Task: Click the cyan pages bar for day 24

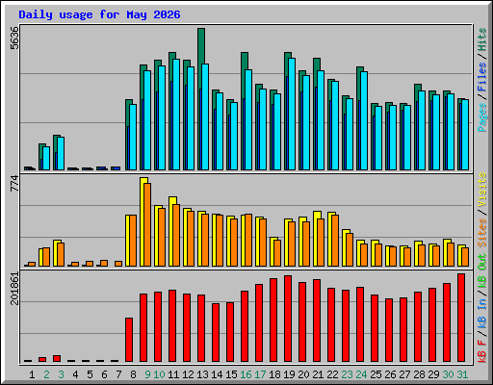Action: click(364, 120)
